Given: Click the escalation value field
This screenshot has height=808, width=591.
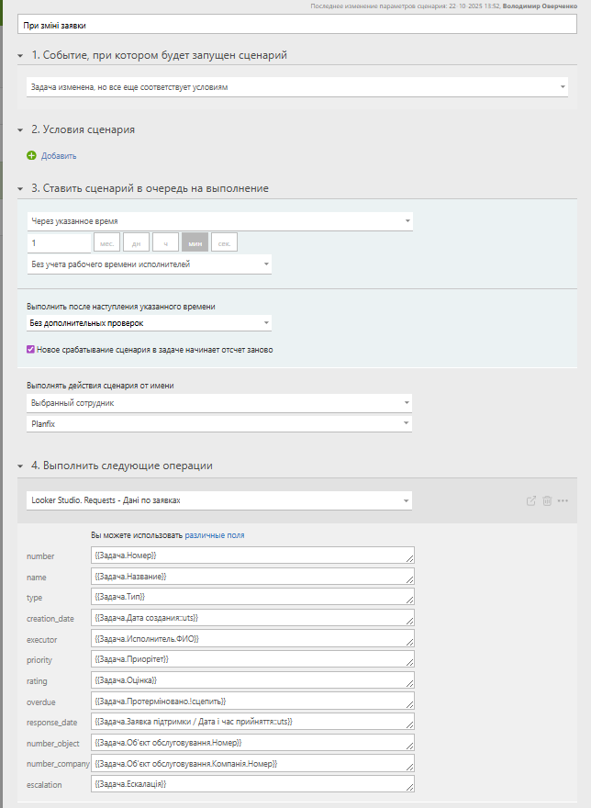Looking at the screenshot, I should click(x=253, y=784).
